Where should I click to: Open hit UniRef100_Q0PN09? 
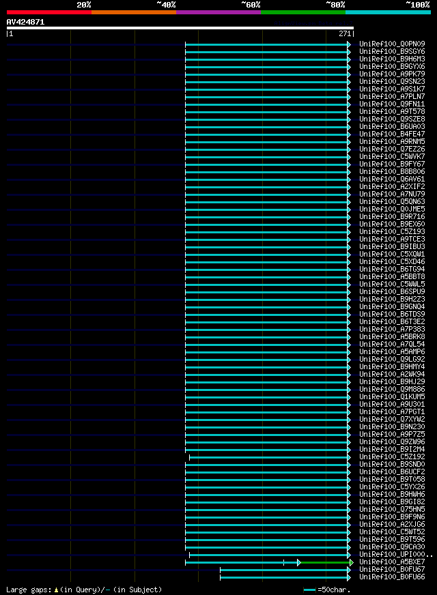[x=392, y=44]
